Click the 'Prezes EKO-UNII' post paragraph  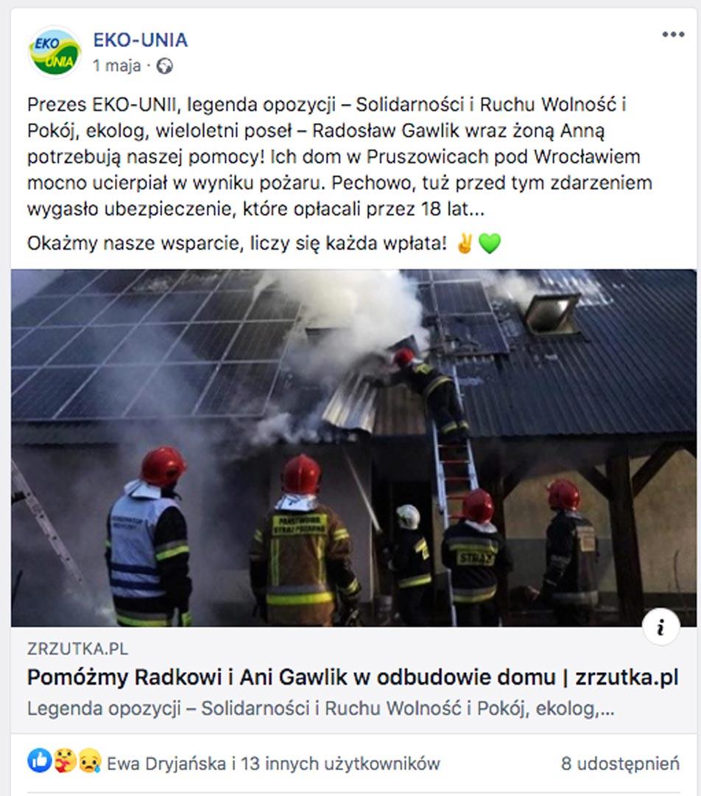[x=339, y=156]
